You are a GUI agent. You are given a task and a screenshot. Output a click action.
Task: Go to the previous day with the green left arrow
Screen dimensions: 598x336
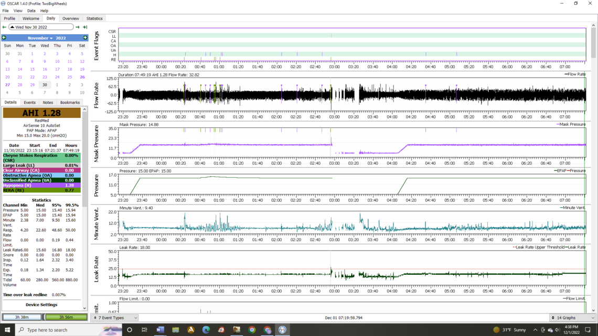pos(4,27)
